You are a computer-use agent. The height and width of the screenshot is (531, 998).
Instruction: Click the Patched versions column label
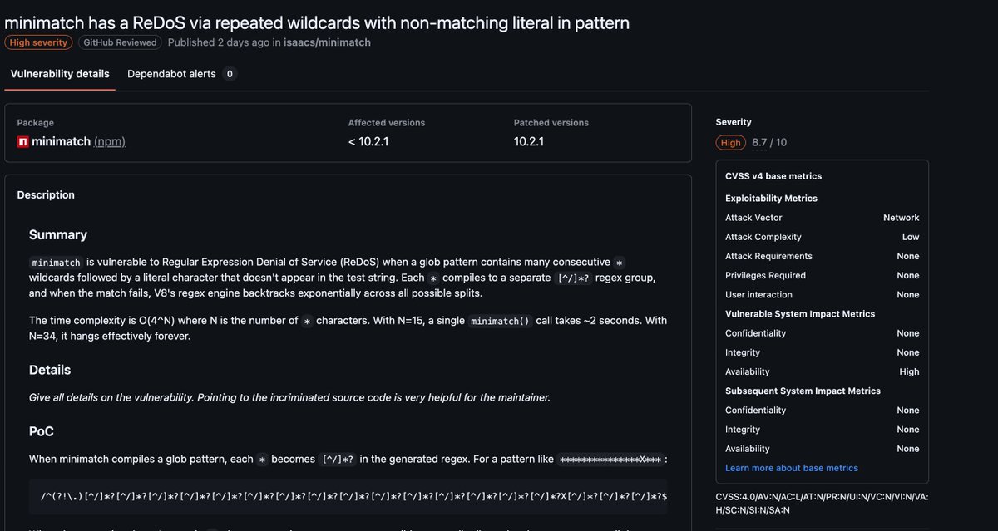click(551, 122)
